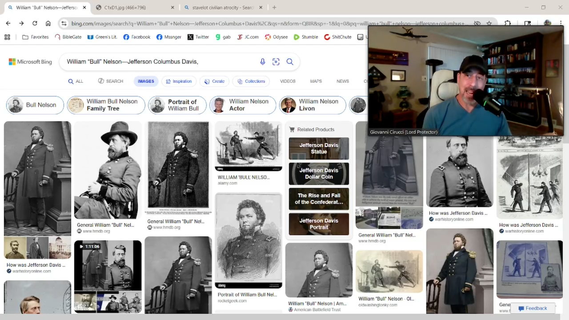The width and height of the screenshot is (569, 320).
Task: Click the microphone voice search icon
Action: [x=262, y=62]
